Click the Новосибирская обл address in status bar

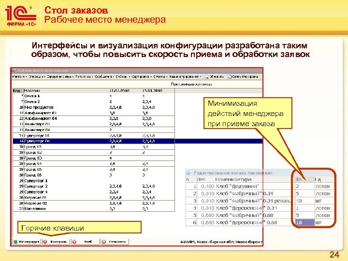tap(220, 242)
